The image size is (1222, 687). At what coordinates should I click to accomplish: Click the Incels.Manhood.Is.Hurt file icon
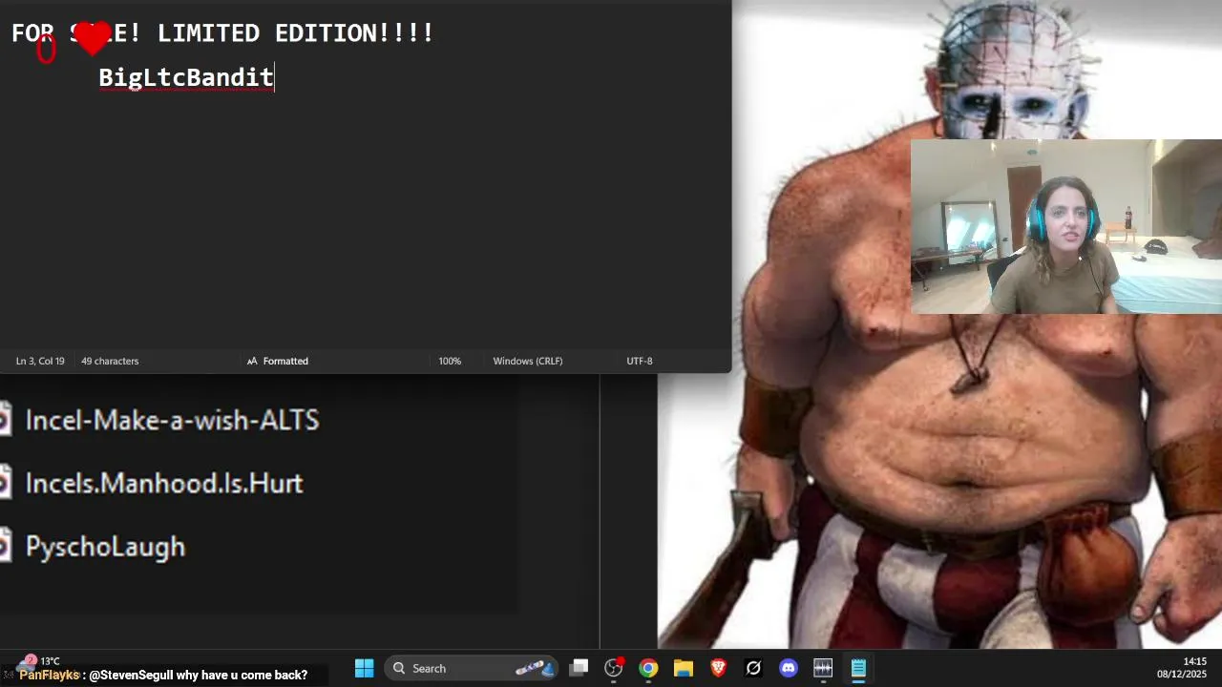(x=5, y=483)
